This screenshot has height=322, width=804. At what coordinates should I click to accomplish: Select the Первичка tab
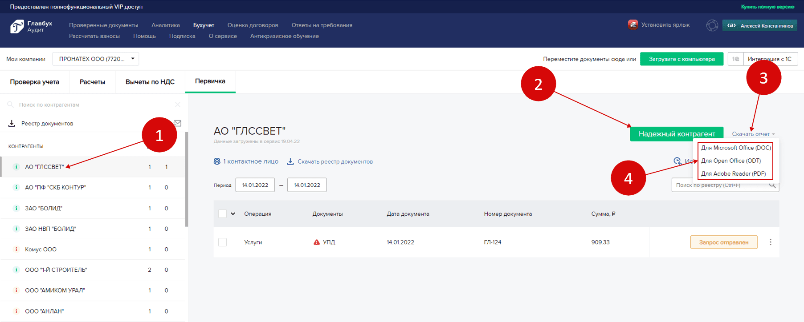click(210, 81)
